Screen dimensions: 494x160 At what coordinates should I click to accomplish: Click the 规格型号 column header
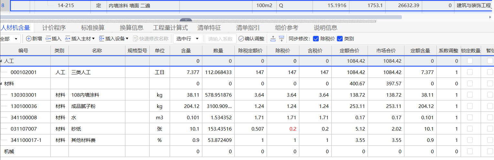coord(137,51)
